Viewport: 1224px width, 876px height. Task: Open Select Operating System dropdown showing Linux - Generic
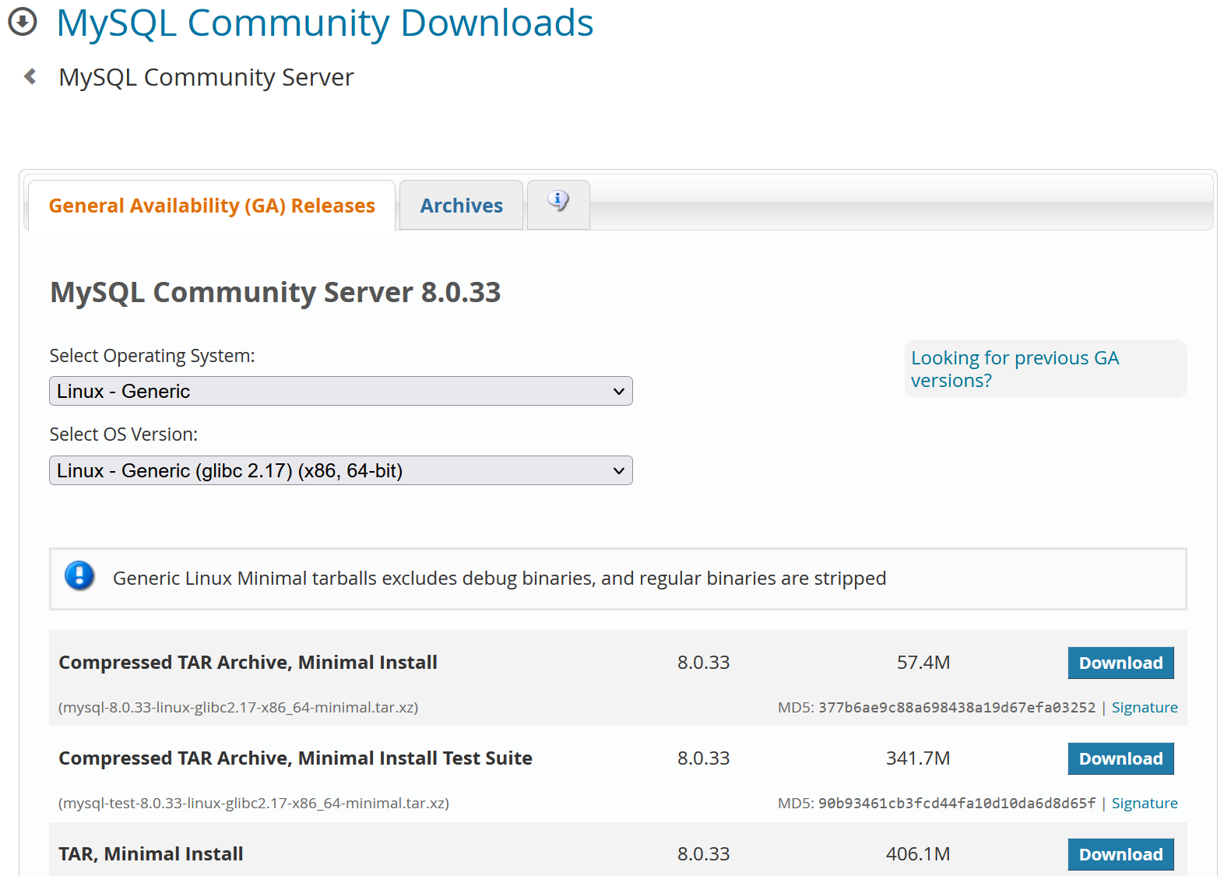pyautogui.click(x=341, y=391)
